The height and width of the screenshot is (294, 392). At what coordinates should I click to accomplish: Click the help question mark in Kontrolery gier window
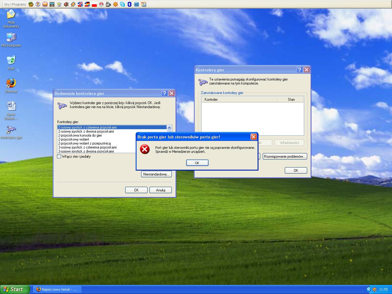300,70
